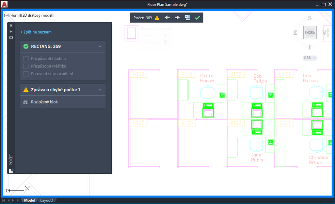Screen dimensions: 335x204
Task: Close the Count palette with the X icon
Action: (x=11, y=25)
